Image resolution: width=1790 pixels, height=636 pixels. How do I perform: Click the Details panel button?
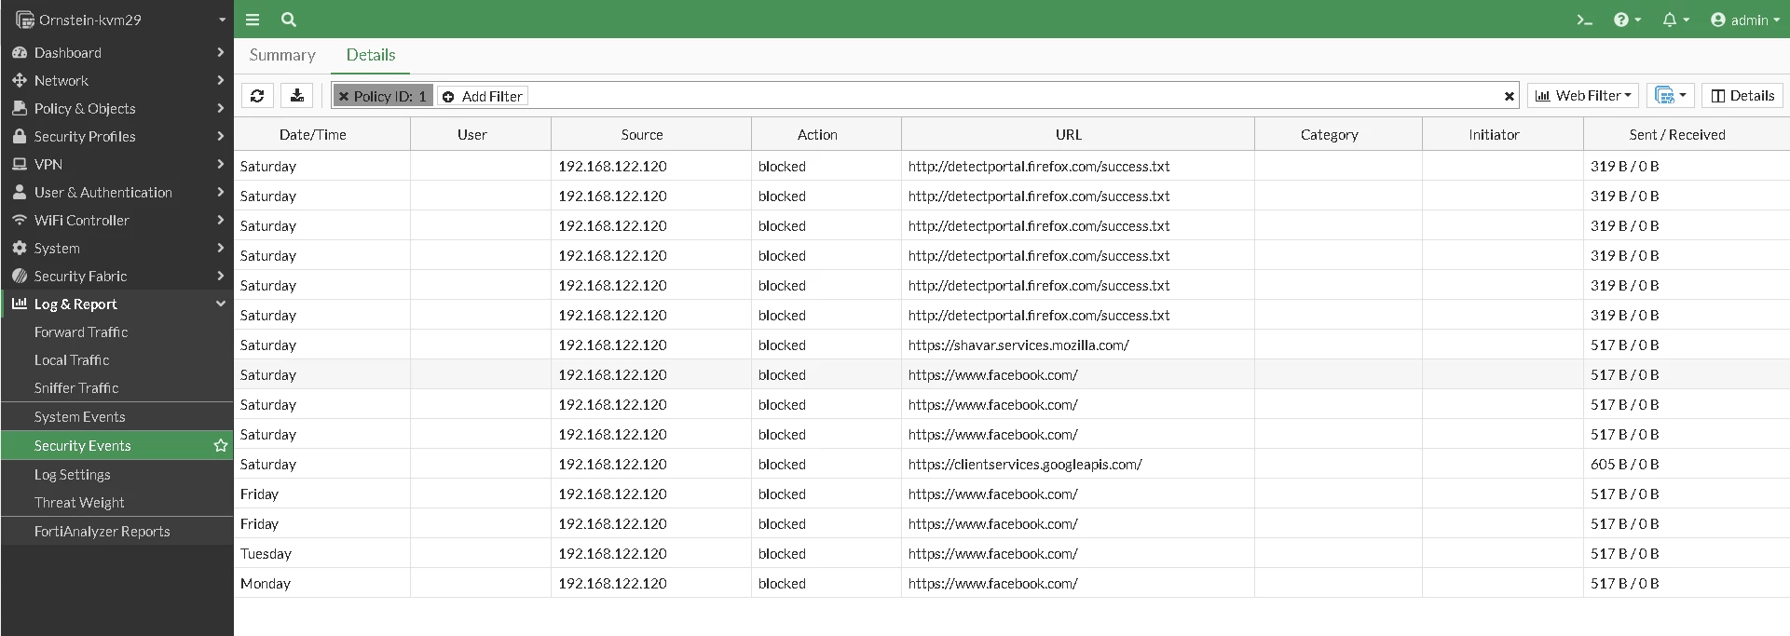[1742, 96]
